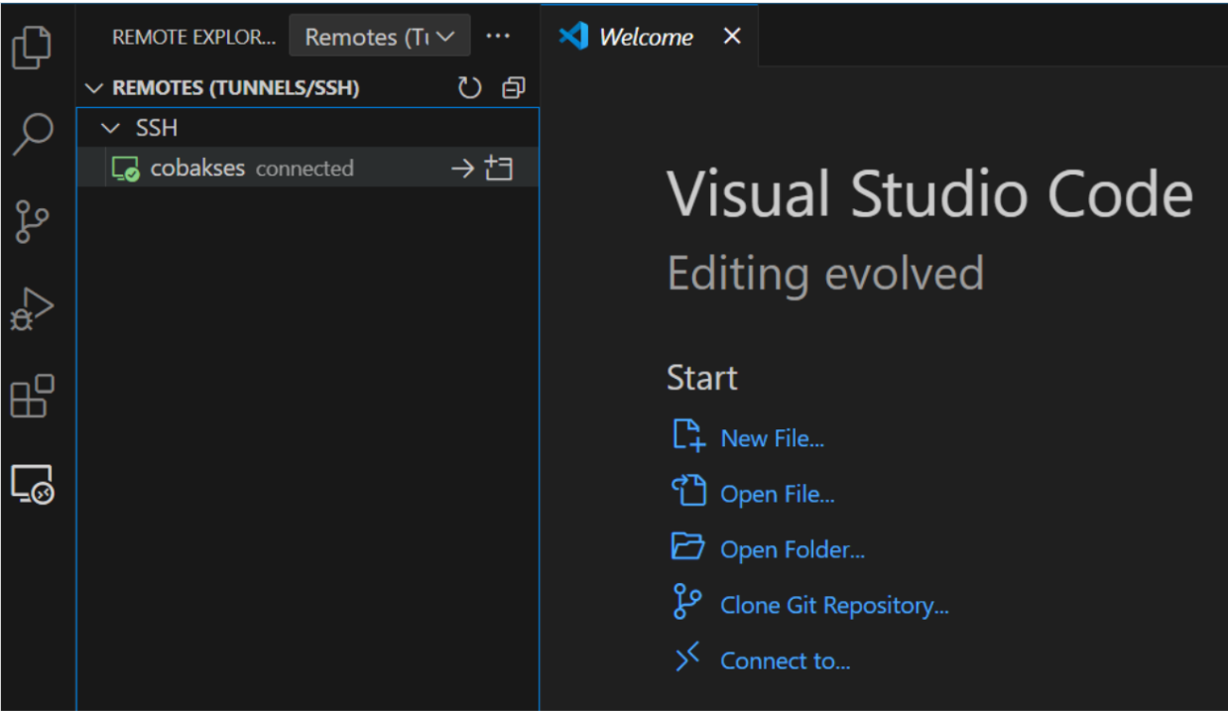Select the Remote Explorer activity bar icon

pos(32,484)
